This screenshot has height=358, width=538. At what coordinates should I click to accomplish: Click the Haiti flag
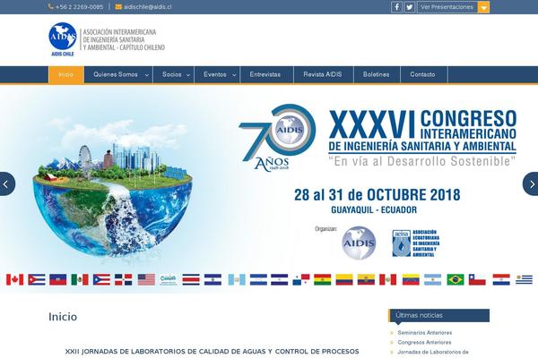click(58, 279)
